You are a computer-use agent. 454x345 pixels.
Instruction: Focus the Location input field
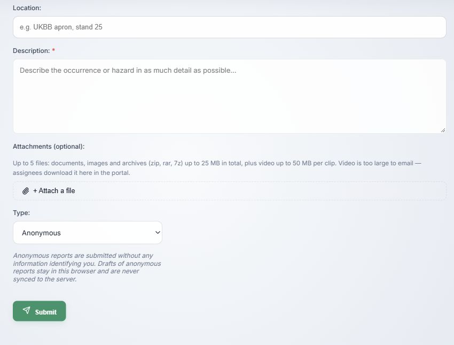[x=229, y=27]
